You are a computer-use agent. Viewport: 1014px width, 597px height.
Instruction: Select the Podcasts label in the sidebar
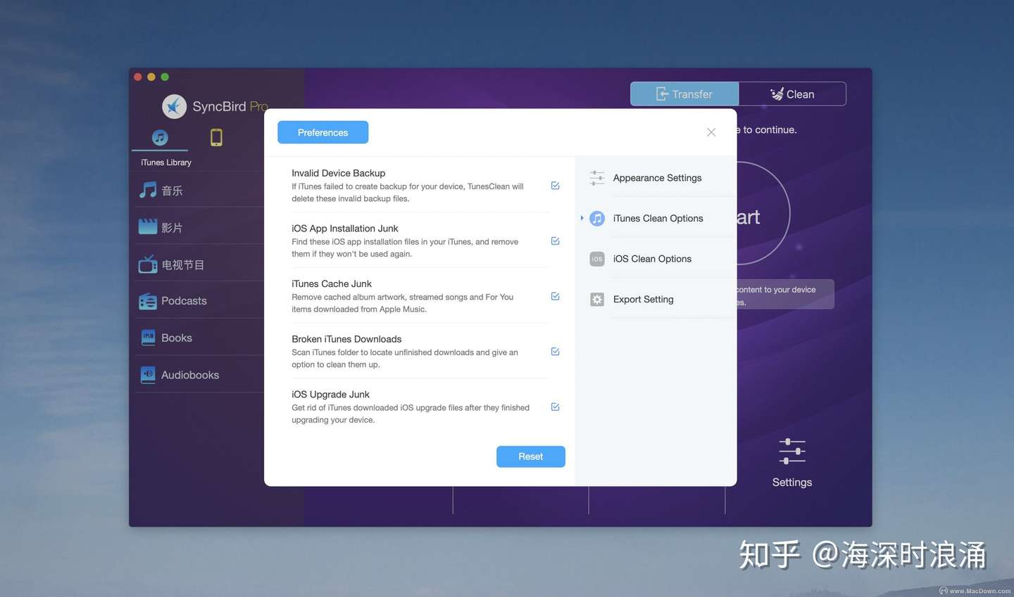(x=184, y=301)
